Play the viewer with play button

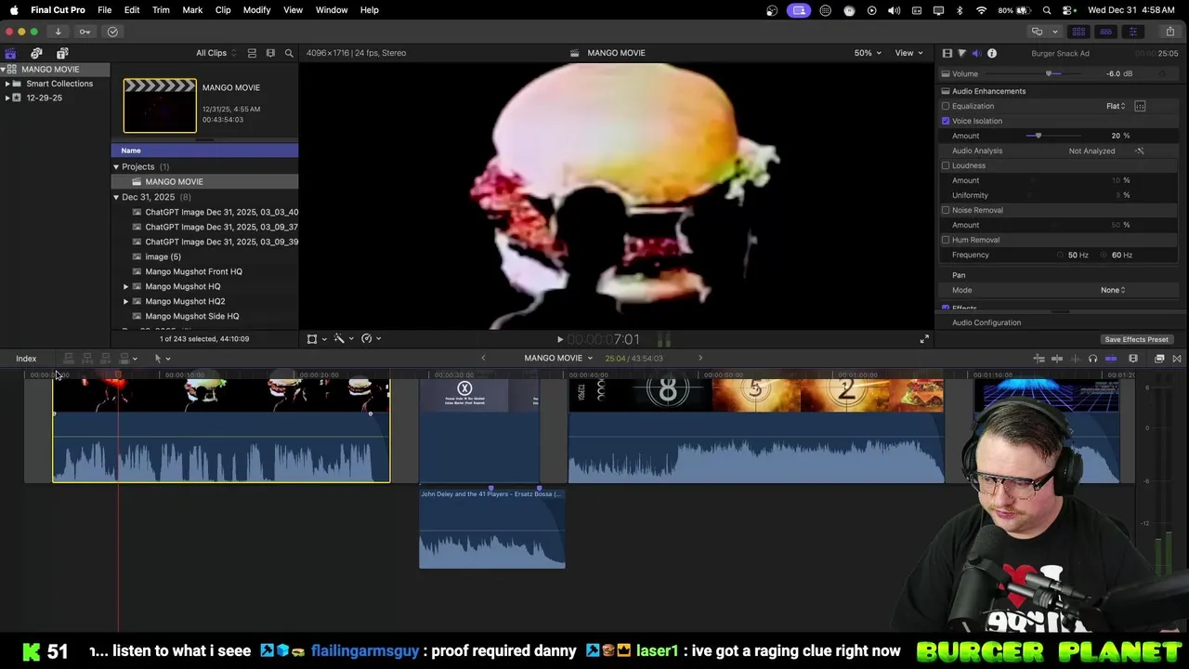click(559, 340)
